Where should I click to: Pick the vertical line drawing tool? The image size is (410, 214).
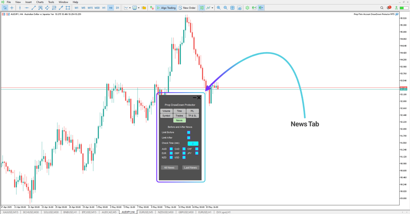(20, 8)
